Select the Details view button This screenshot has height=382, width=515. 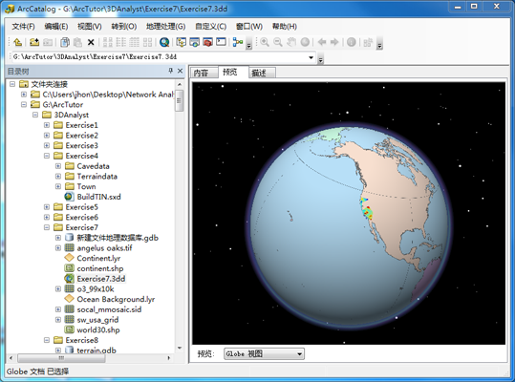point(134,42)
